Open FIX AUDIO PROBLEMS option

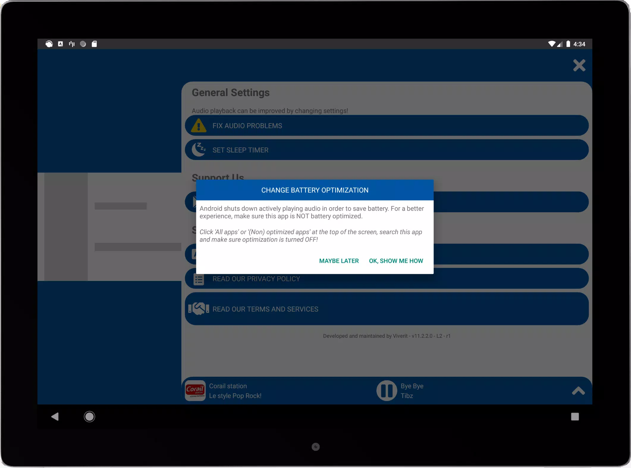[387, 125]
